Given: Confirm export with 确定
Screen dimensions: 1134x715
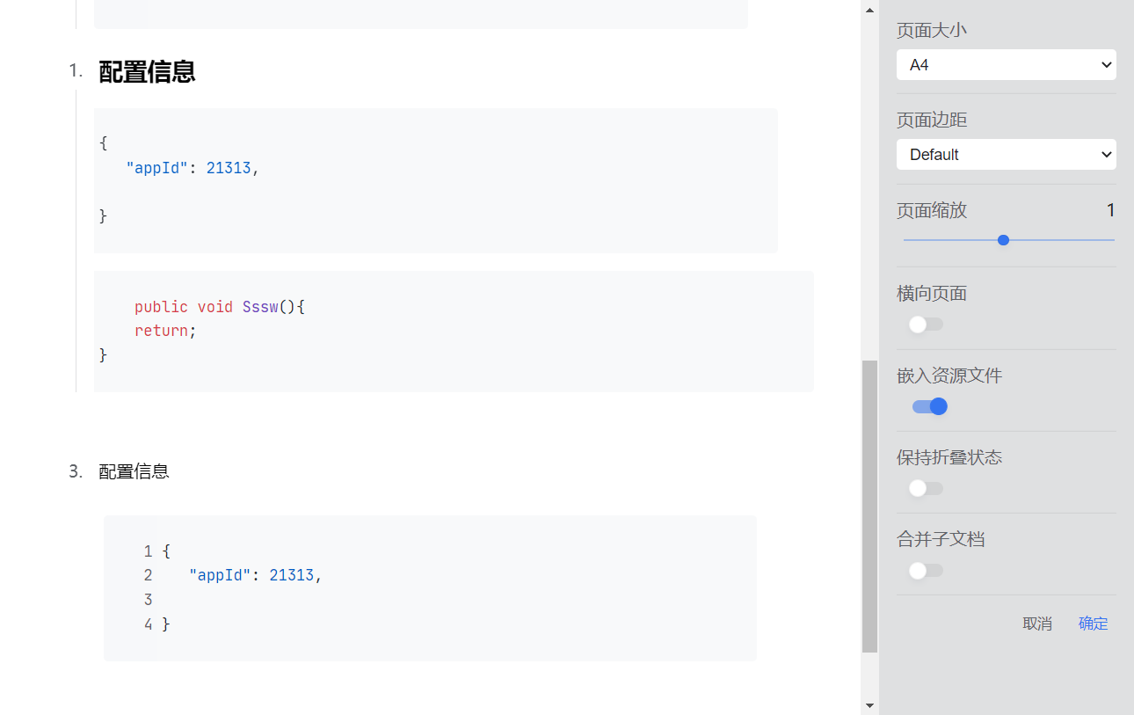Looking at the screenshot, I should pyautogui.click(x=1093, y=624).
